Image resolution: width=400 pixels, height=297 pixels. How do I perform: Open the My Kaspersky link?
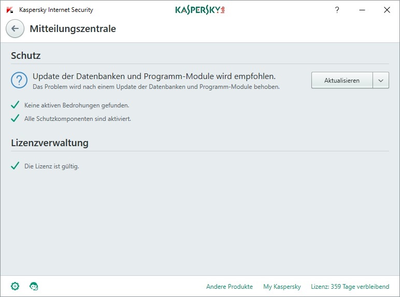282,287
